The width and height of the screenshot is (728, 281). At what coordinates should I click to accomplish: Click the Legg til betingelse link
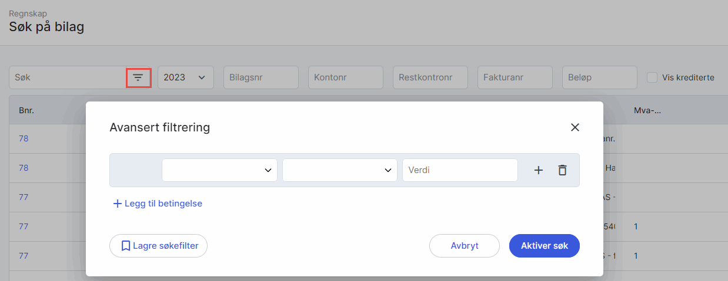(158, 204)
